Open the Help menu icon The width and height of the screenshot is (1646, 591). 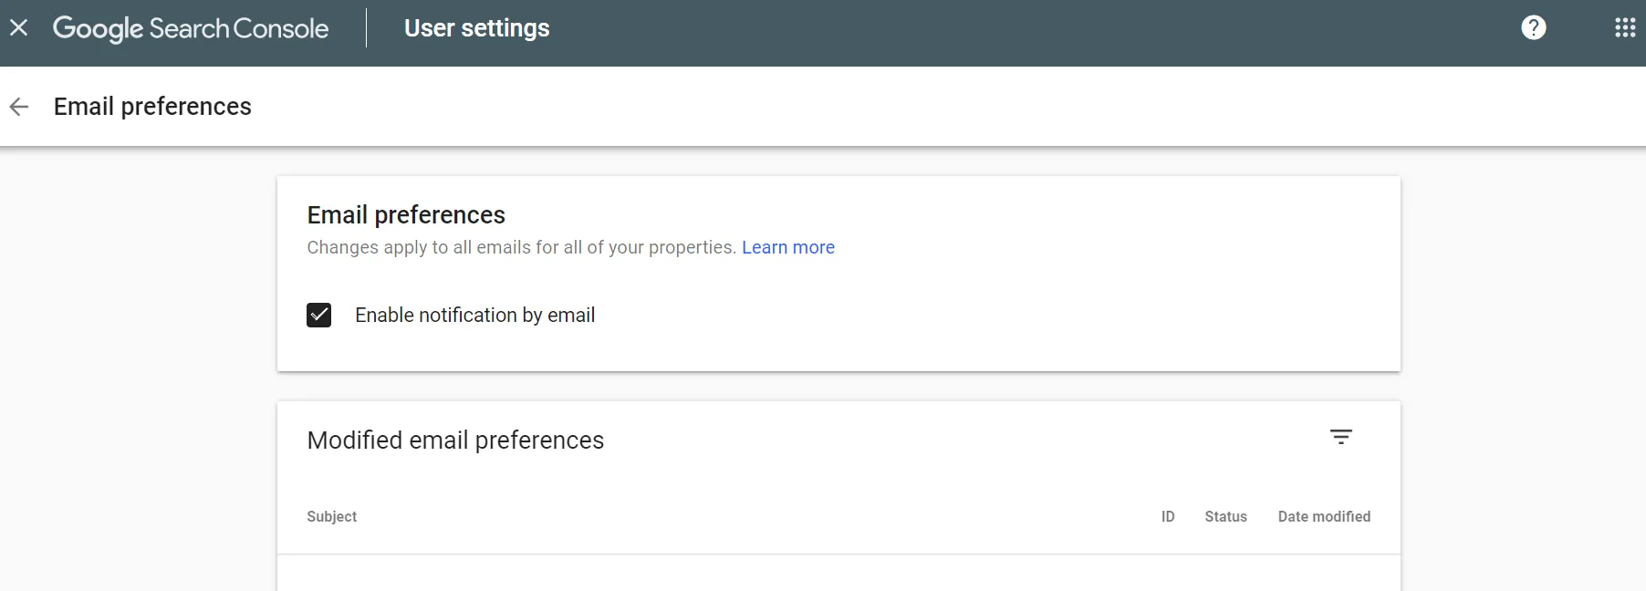(1534, 28)
